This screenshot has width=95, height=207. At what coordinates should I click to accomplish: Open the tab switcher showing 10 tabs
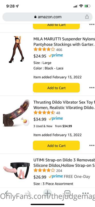[67, 193]
